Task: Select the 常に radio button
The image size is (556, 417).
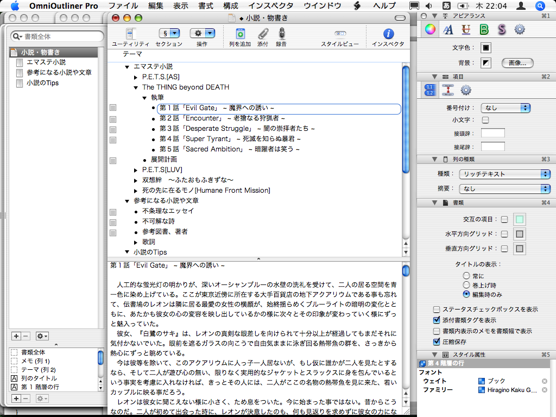Action: click(466, 275)
